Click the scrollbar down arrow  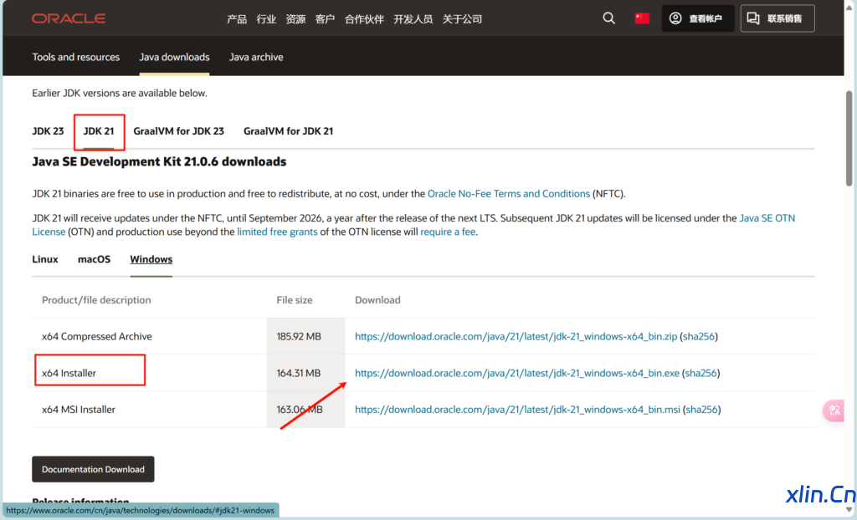(849, 509)
